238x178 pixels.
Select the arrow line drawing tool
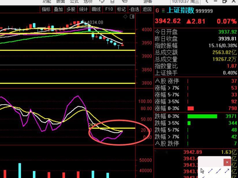pyautogui.click(x=227, y=171)
